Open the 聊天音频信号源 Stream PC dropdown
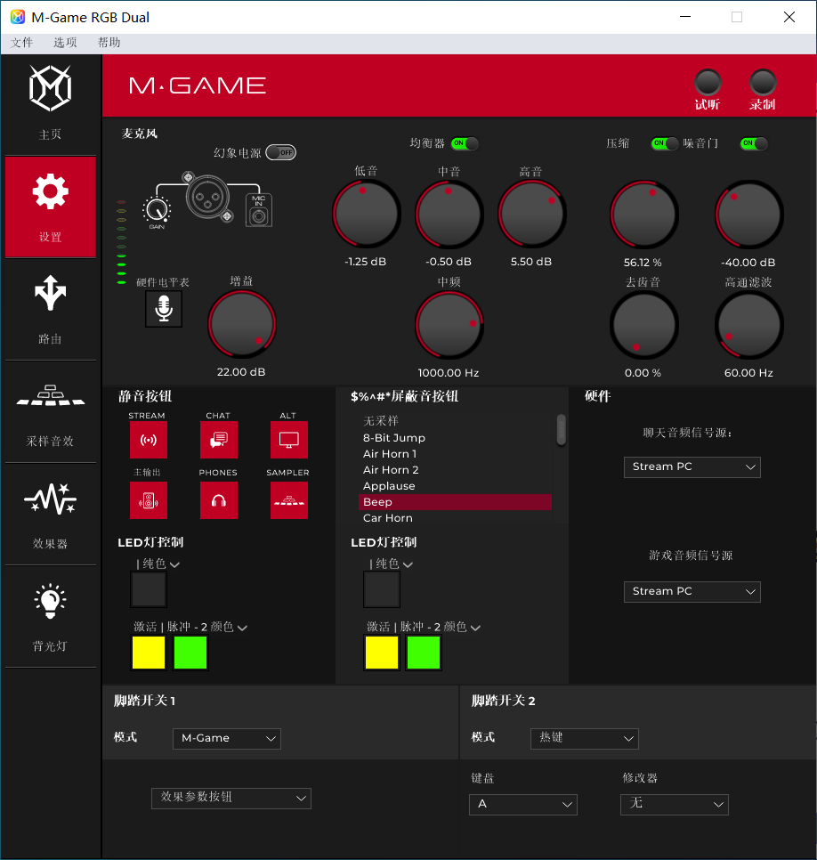This screenshot has width=817, height=860. [692, 467]
